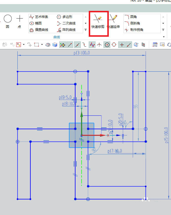Activate the Quick Trim (快速修剪) tool
This screenshot has height=215, width=171.
98,22
